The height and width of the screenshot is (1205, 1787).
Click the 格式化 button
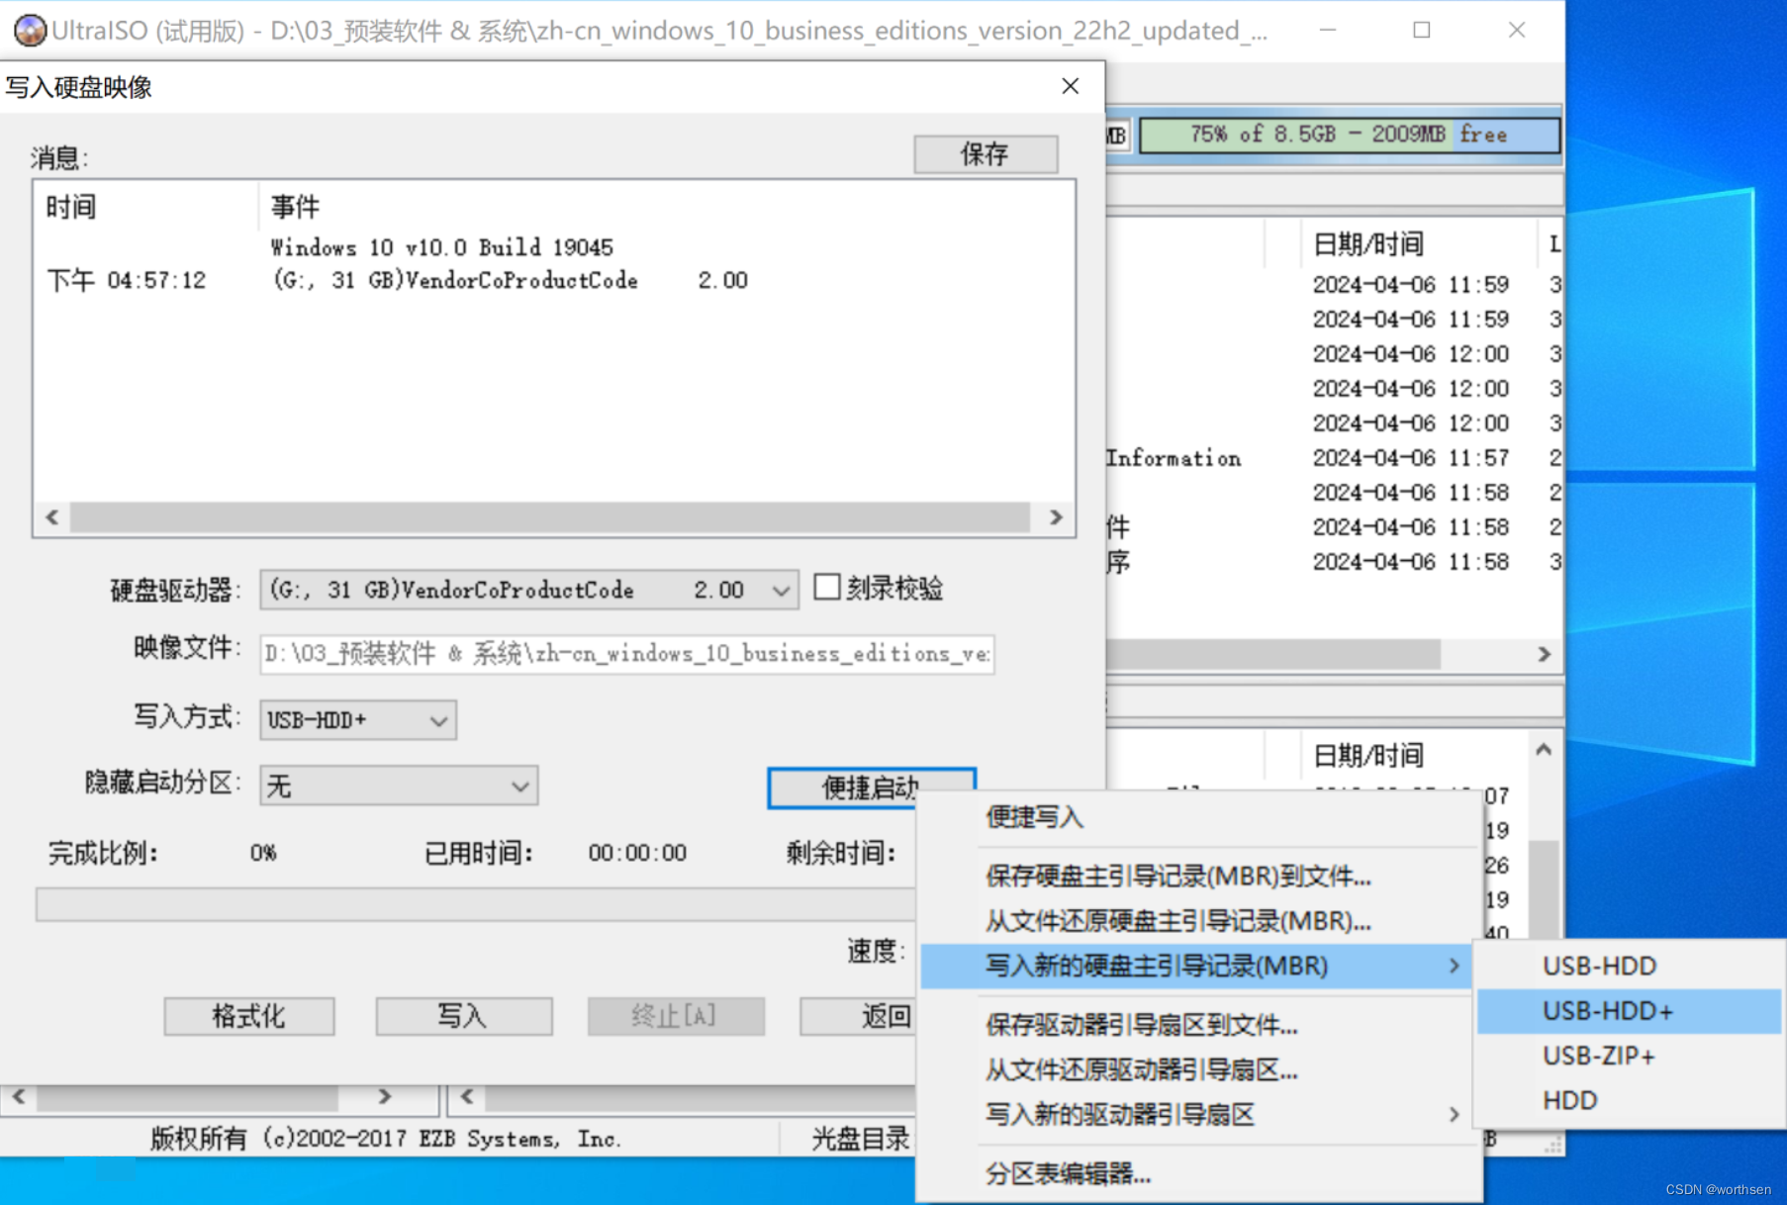point(249,1016)
